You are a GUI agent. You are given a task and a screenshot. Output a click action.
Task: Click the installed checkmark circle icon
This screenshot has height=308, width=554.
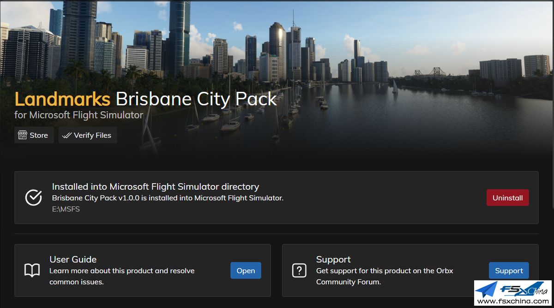[x=33, y=197]
